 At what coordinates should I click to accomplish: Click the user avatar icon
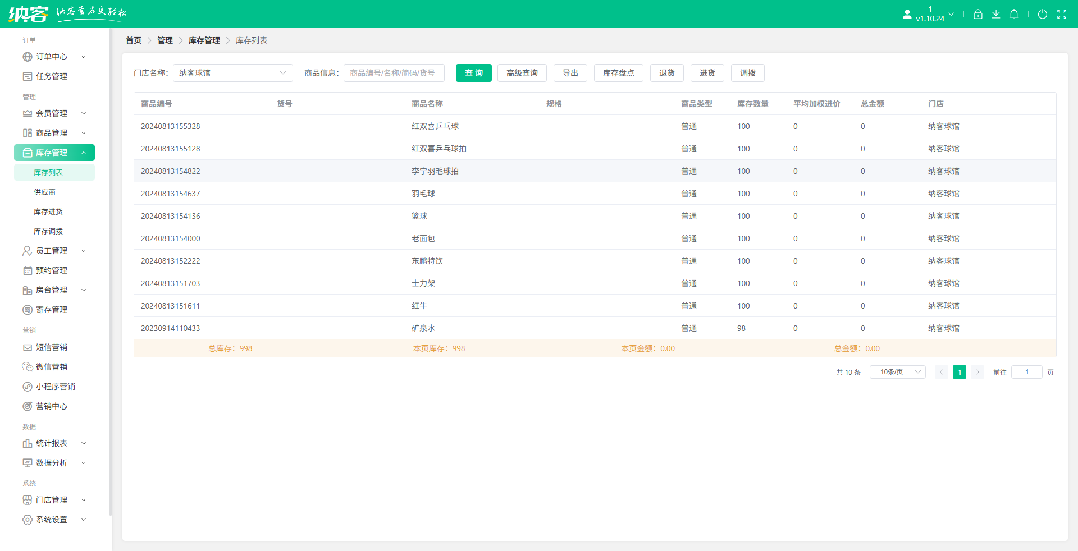click(907, 14)
